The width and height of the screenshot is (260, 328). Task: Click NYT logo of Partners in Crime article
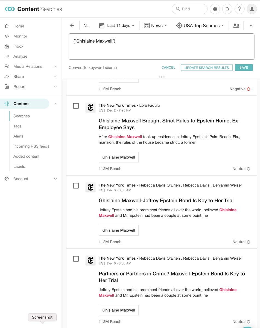tap(90, 260)
